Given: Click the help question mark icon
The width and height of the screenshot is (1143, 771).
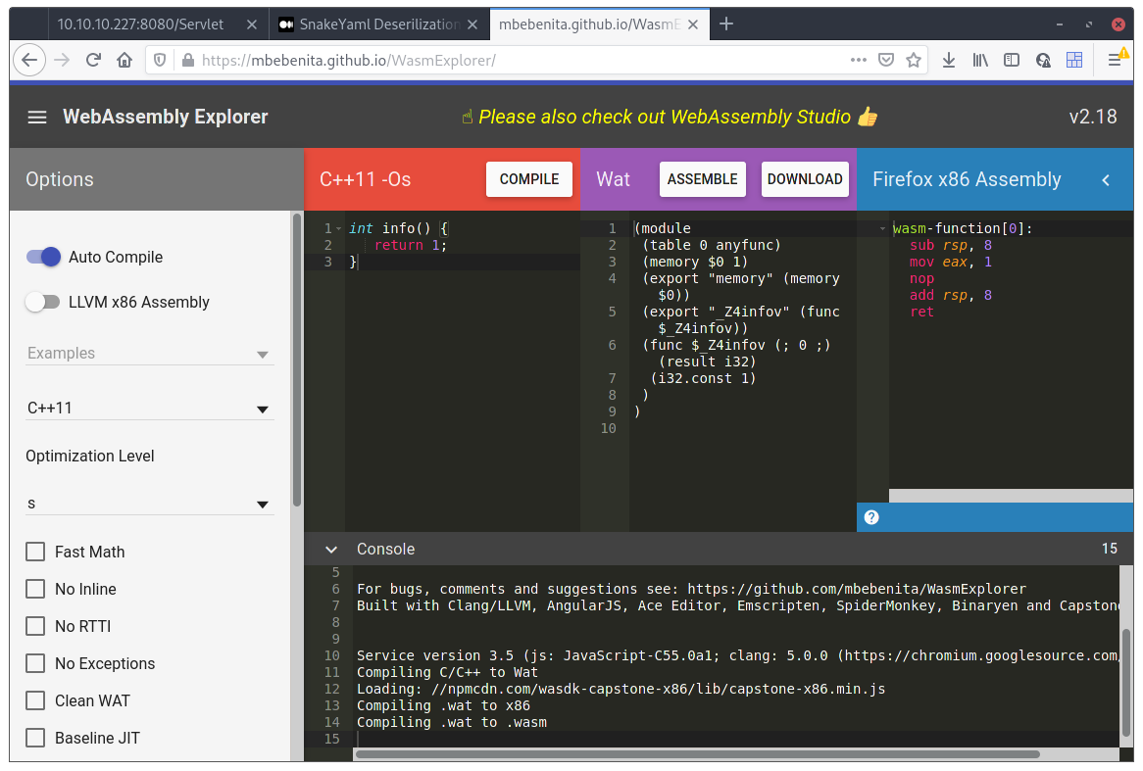Looking at the screenshot, I should (x=871, y=517).
